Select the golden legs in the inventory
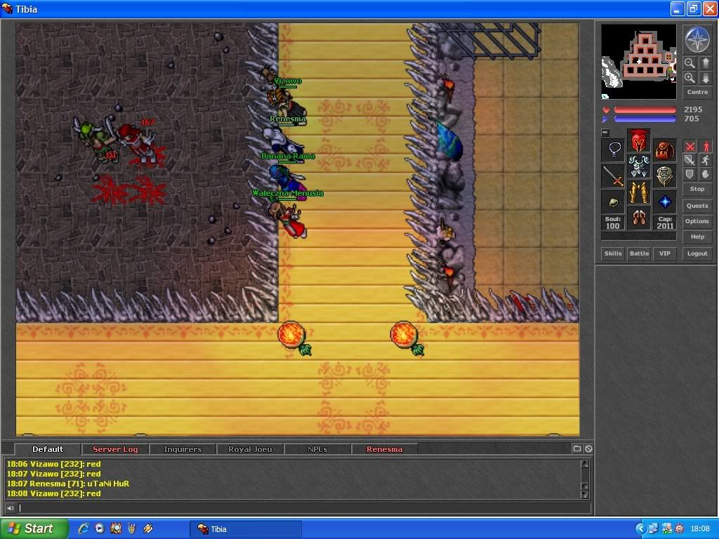The height and width of the screenshot is (539, 719). click(x=639, y=192)
